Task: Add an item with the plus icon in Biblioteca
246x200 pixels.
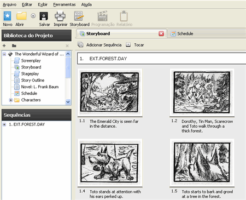Action: (4, 45)
